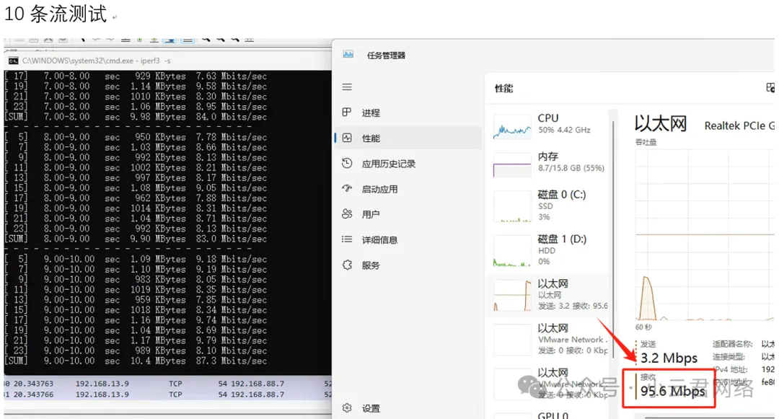Select 磁盘 1 (D:) HDD entry
The width and height of the screenshot is (779, 419).
(x=550, y=250)
